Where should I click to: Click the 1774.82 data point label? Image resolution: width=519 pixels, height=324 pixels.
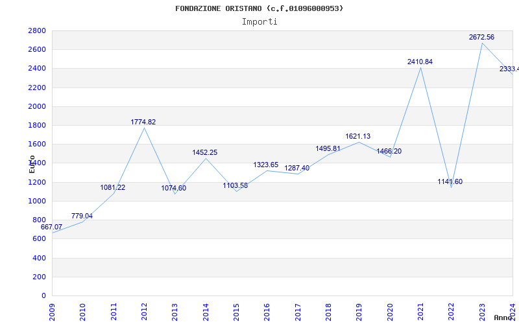[143, 122]
